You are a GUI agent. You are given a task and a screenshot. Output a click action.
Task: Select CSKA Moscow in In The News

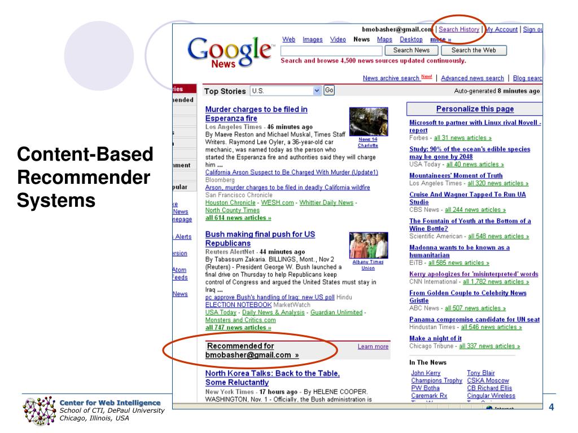(488, 381)
